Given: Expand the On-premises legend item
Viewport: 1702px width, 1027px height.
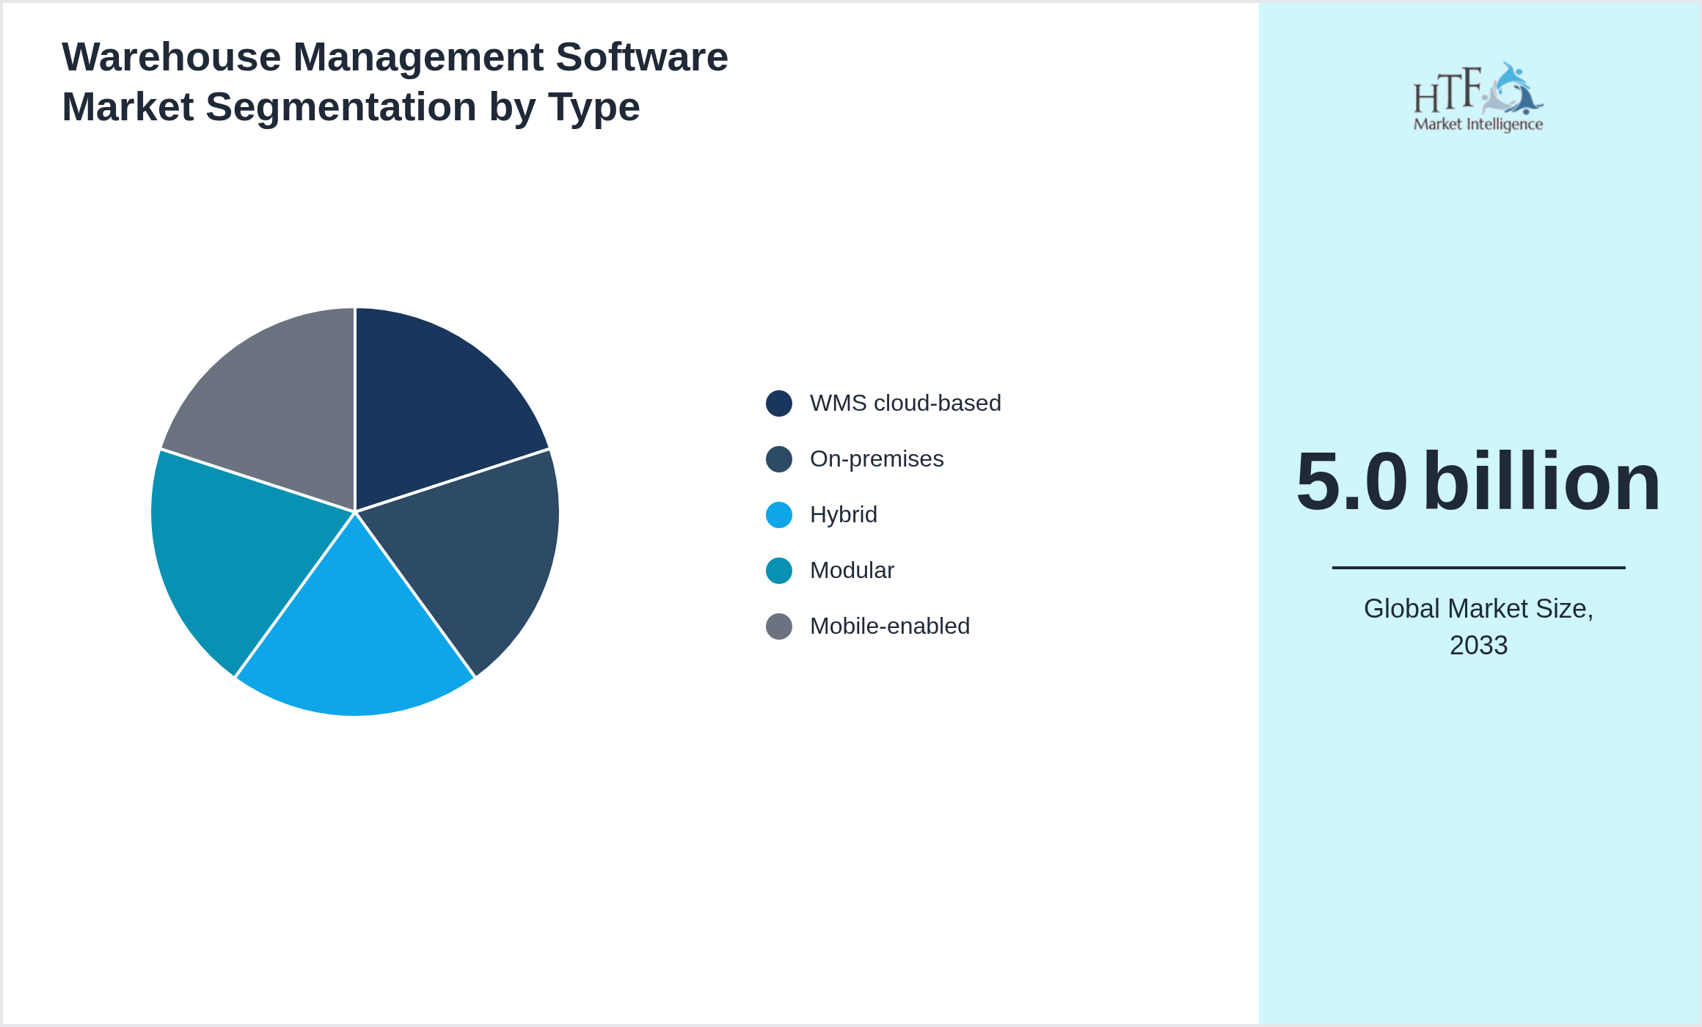Looking at the screenshot, I should pyautogui.click(x=877, y=459).
